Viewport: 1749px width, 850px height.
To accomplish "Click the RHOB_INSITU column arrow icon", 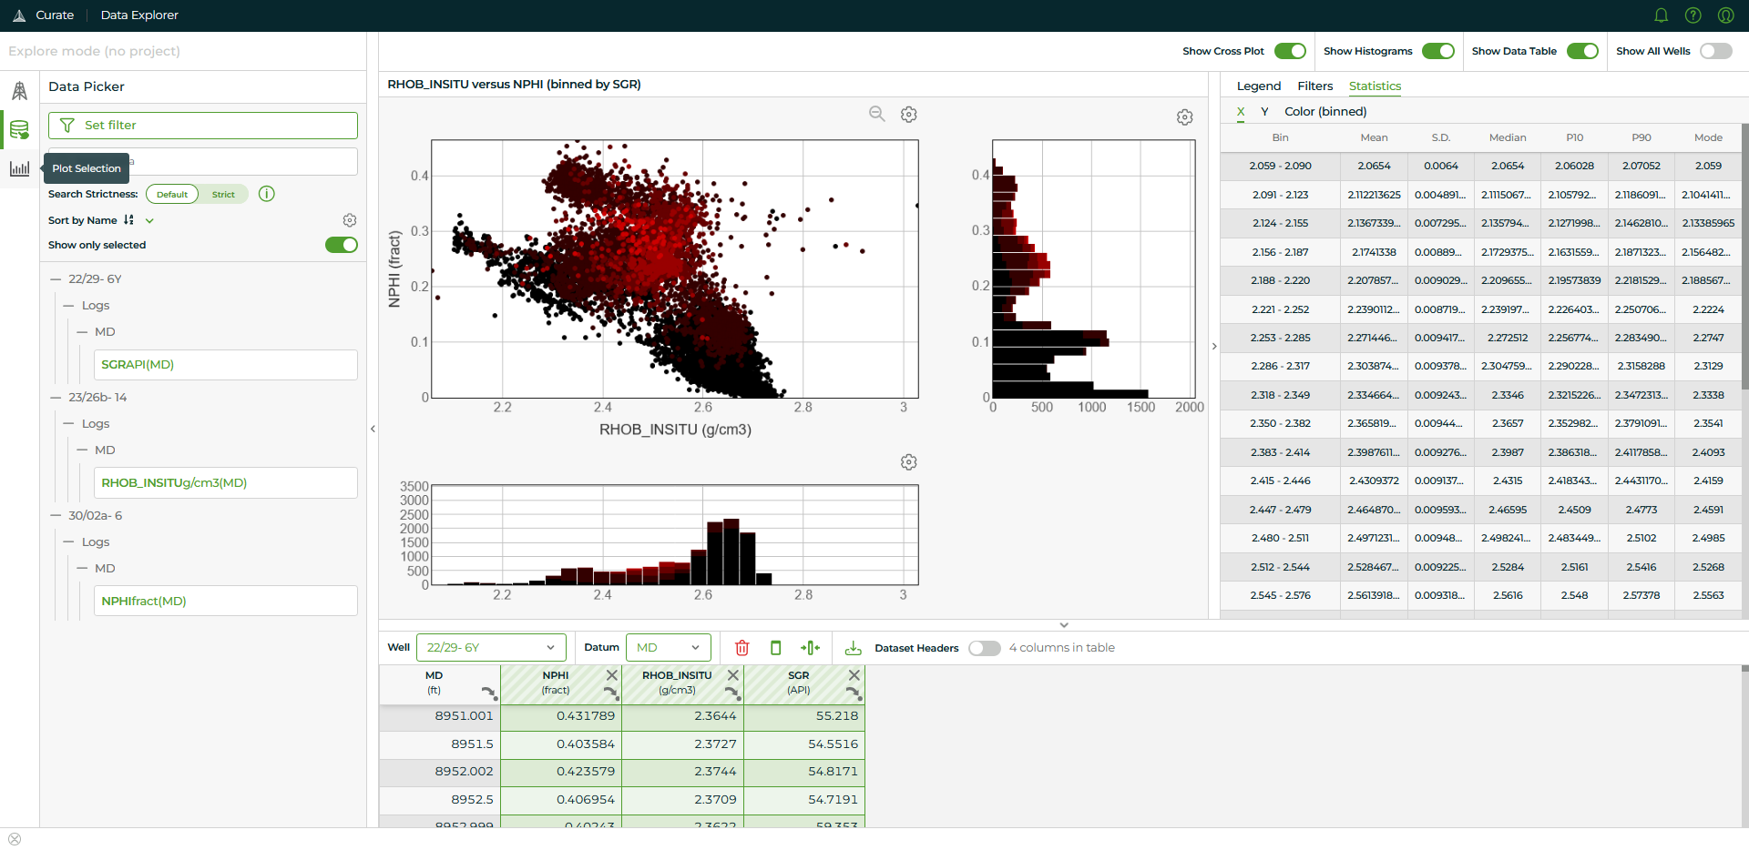I will coord(731,693).
